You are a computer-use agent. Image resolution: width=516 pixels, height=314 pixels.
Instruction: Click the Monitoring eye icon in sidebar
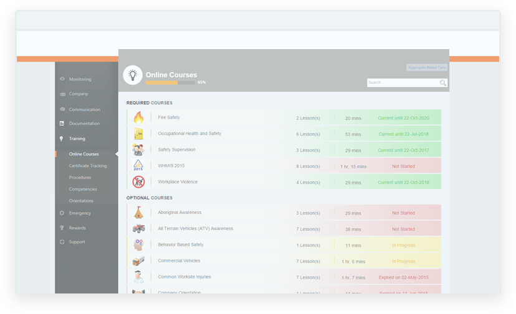coord(62,79)
